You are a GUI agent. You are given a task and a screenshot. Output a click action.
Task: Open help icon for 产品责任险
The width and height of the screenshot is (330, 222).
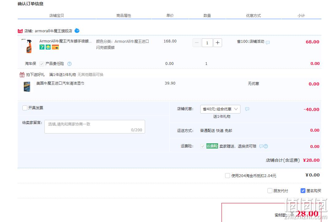[x=69, y=64]
